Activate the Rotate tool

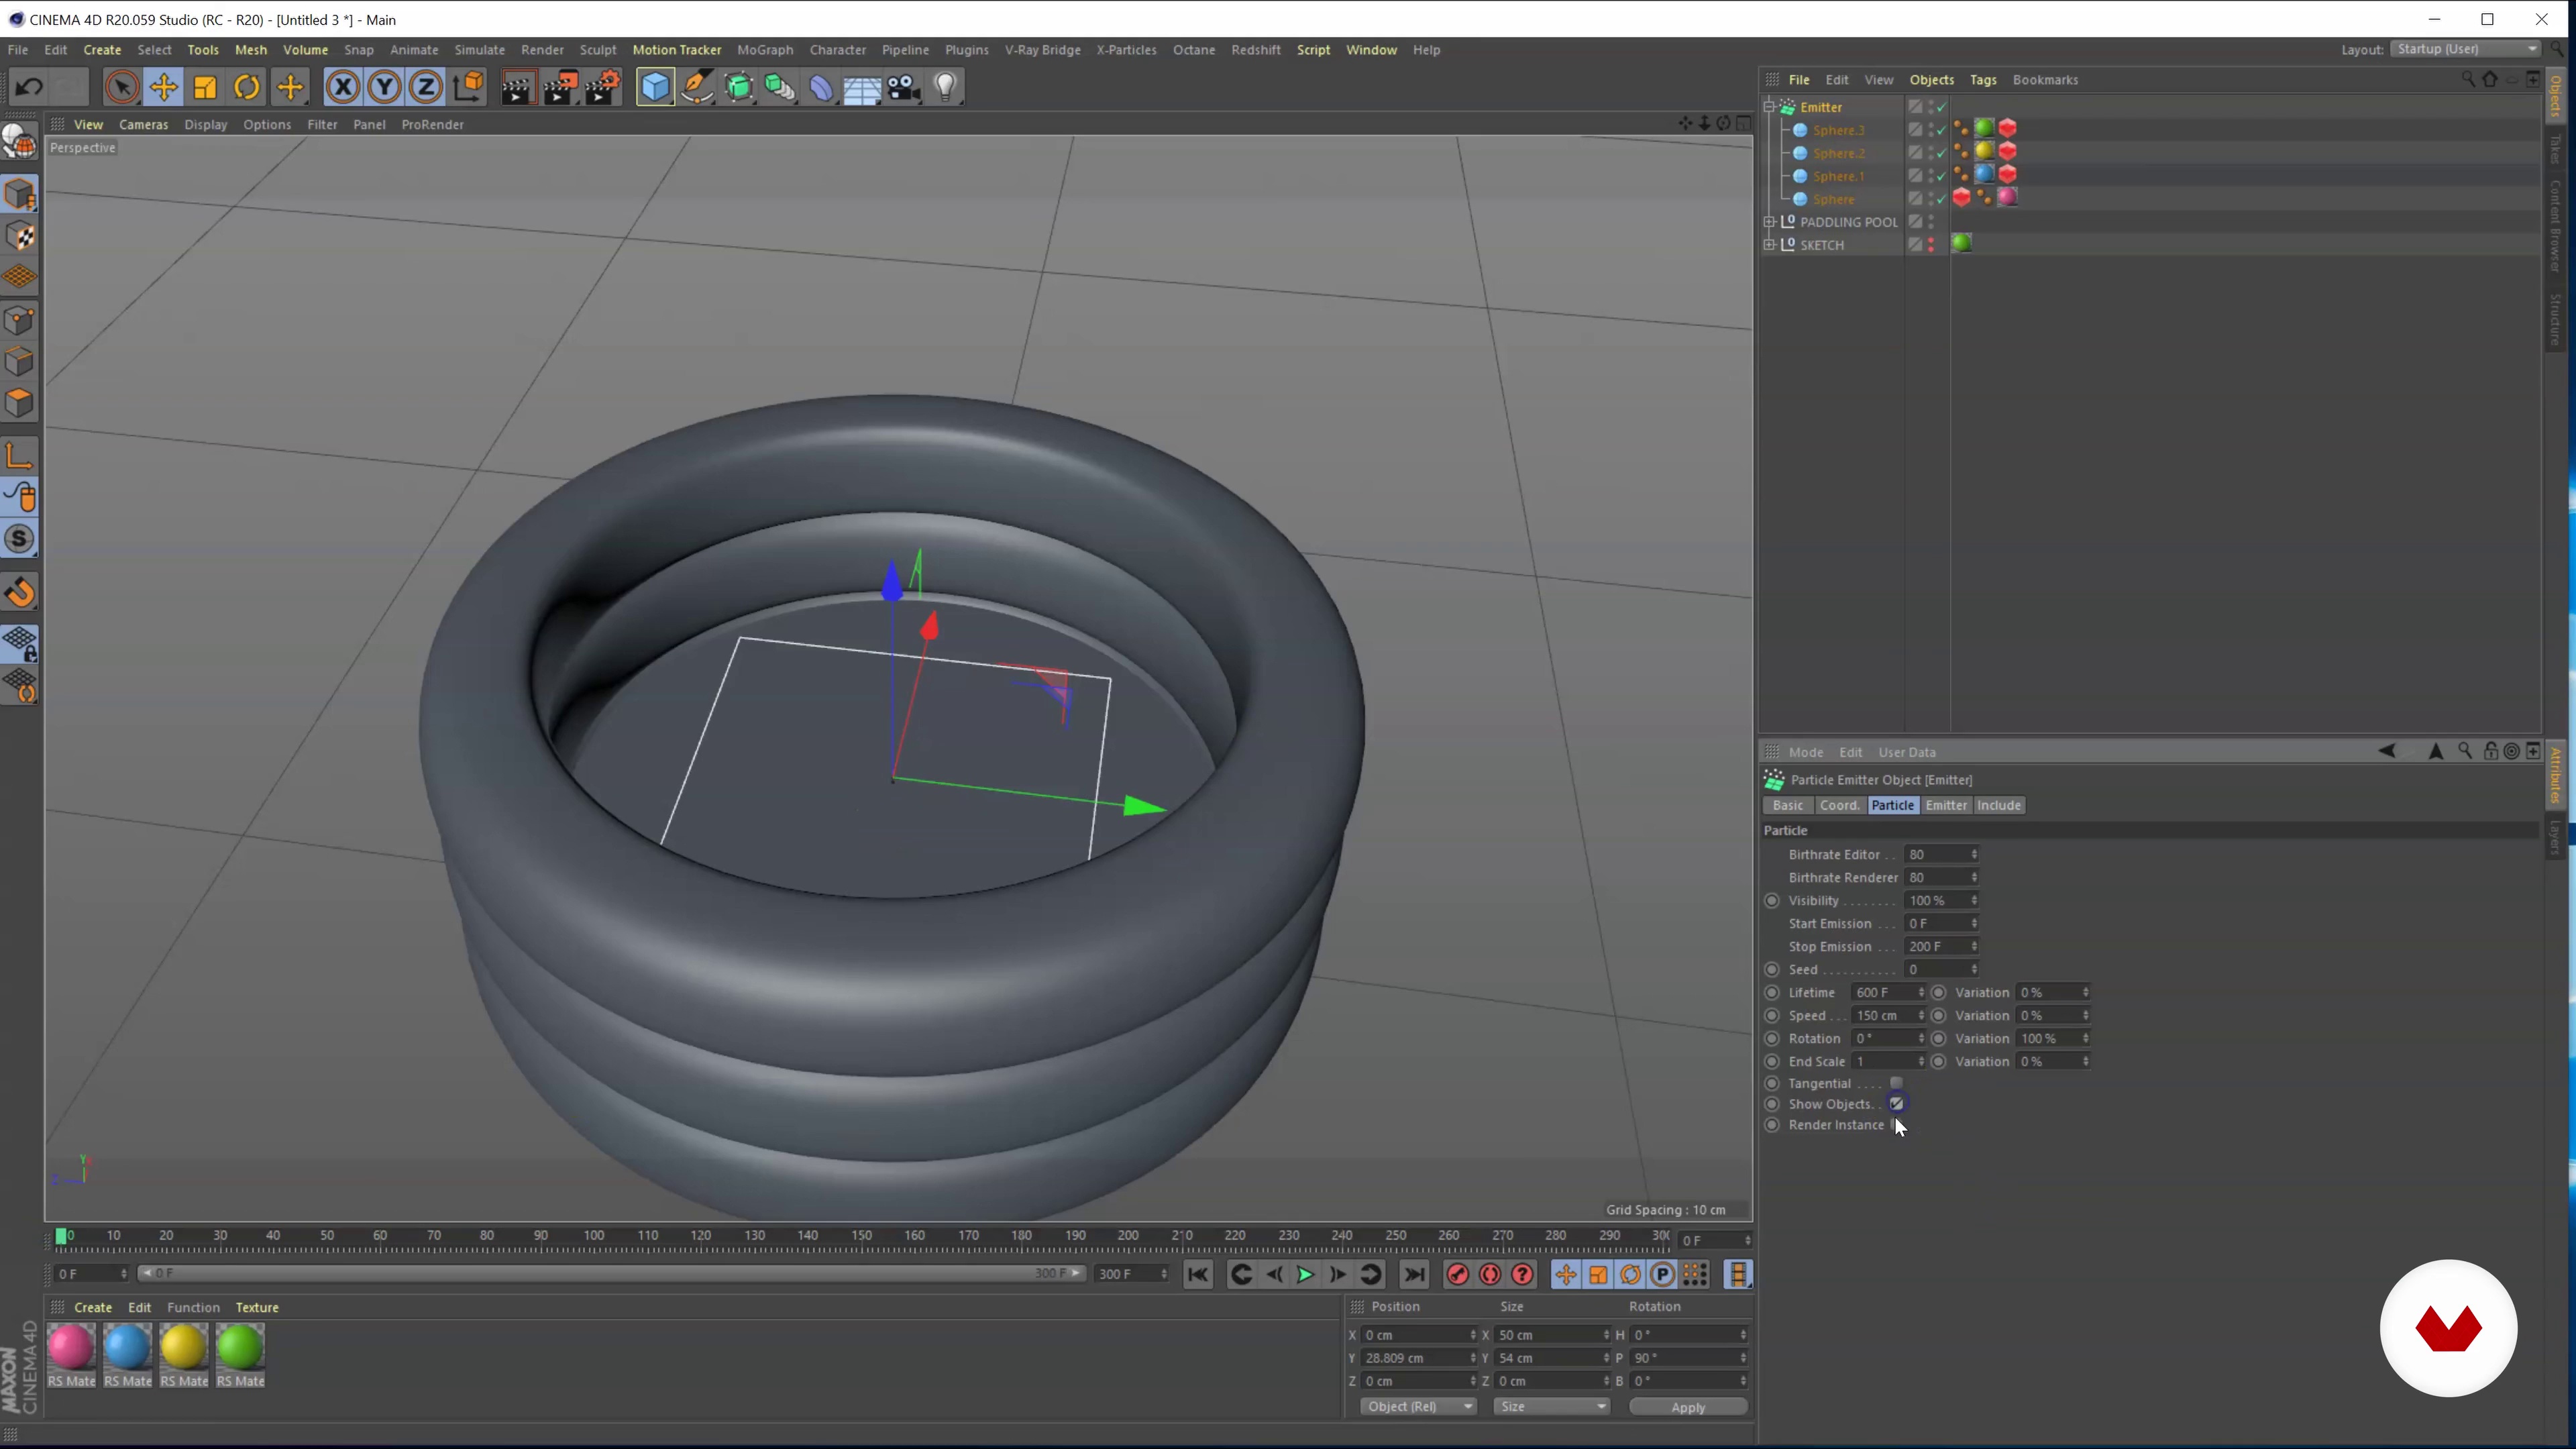pos(247,87)
